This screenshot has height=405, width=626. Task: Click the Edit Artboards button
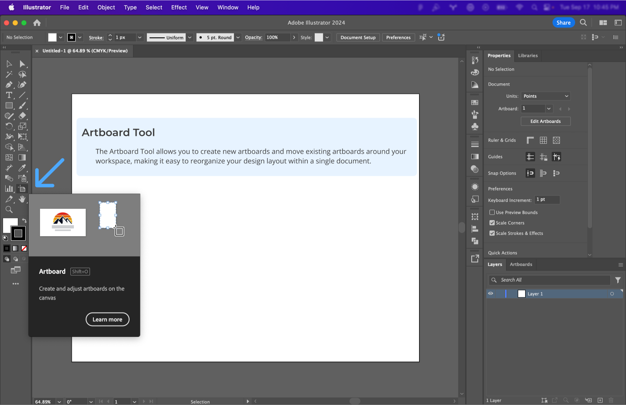tap(545, 121)
